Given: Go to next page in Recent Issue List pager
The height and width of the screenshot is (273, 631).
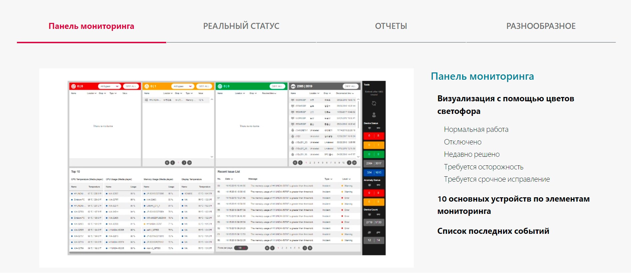Looking at the screenshot, I should (305, 248).
